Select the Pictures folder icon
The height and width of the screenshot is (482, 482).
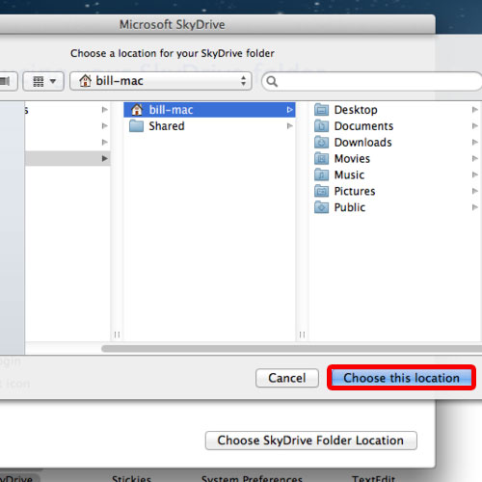[x=321, y=191]
